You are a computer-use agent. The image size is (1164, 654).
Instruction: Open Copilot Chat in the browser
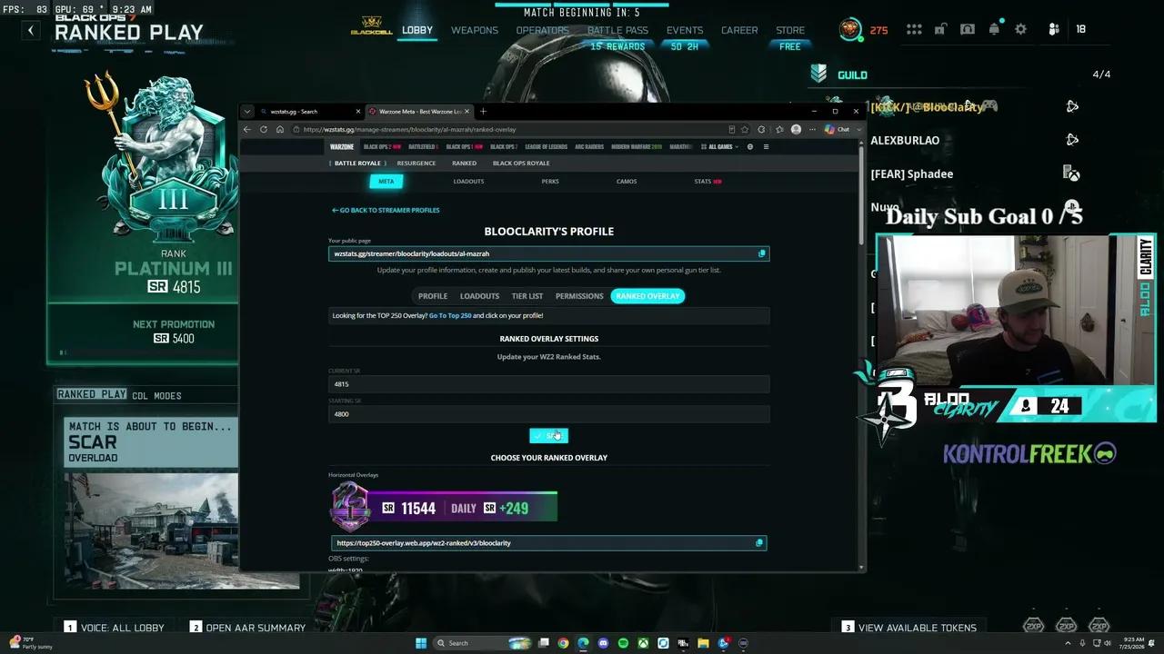click(837, 129)
